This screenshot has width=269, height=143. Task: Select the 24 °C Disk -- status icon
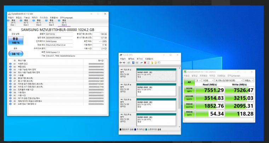coord(8,21)
